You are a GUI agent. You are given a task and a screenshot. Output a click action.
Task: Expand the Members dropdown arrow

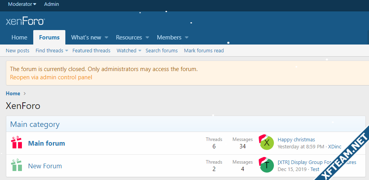[187, 37]
